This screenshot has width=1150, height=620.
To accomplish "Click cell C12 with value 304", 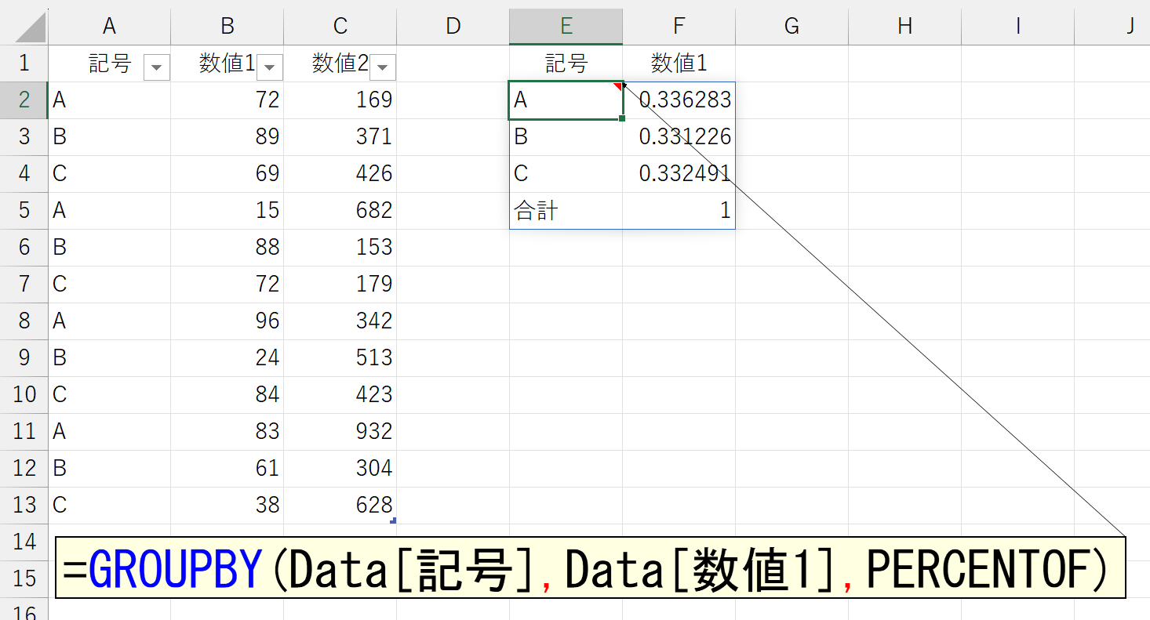I will pyautogui.click(x=340, y=469).
